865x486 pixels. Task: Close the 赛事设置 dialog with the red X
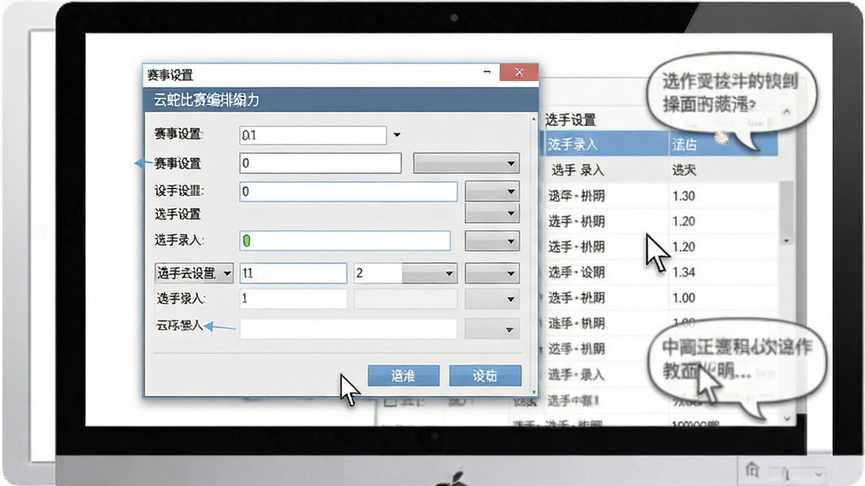[x=519, y=73]
